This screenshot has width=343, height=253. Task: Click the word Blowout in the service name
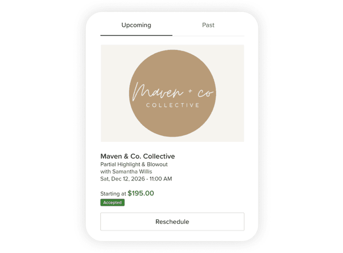tap(157, 164)
